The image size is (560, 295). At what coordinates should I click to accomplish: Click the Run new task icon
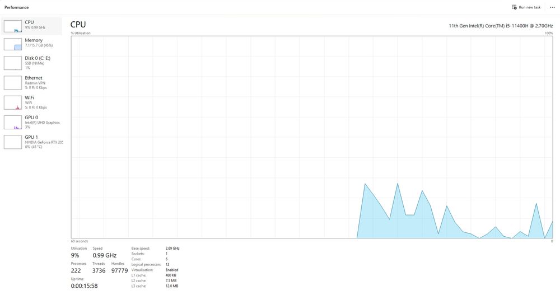(x=514, y=7)
